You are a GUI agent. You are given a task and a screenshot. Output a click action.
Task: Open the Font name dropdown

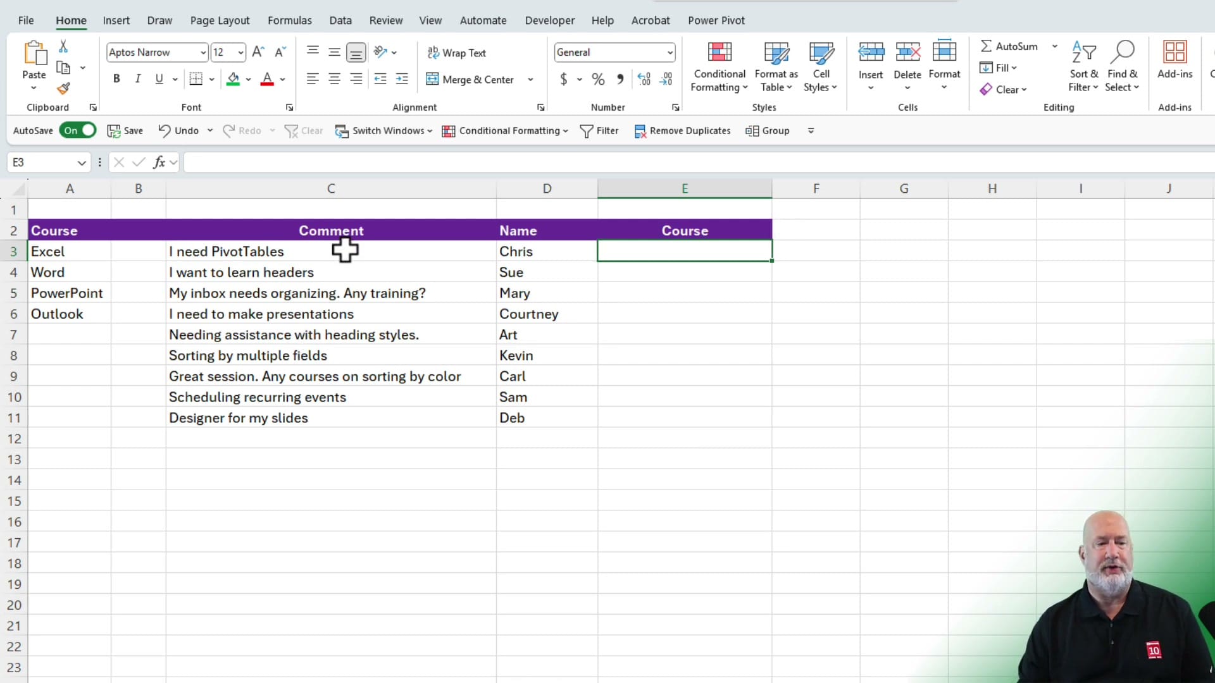click(201, 52)
